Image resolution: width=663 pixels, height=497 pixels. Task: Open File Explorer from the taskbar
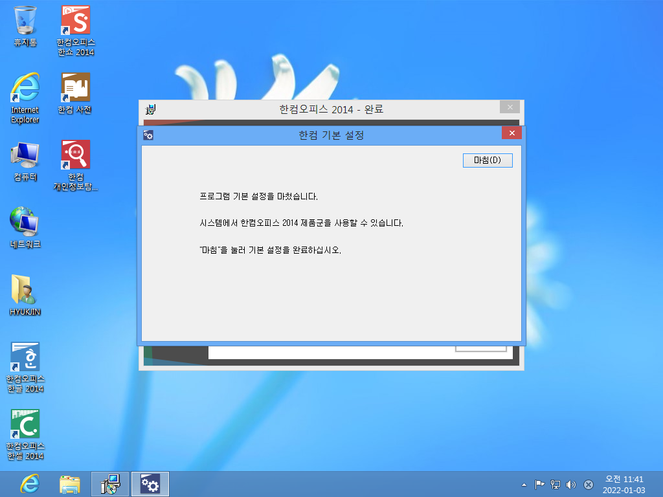pyautogui.click(x=70, y=484)
